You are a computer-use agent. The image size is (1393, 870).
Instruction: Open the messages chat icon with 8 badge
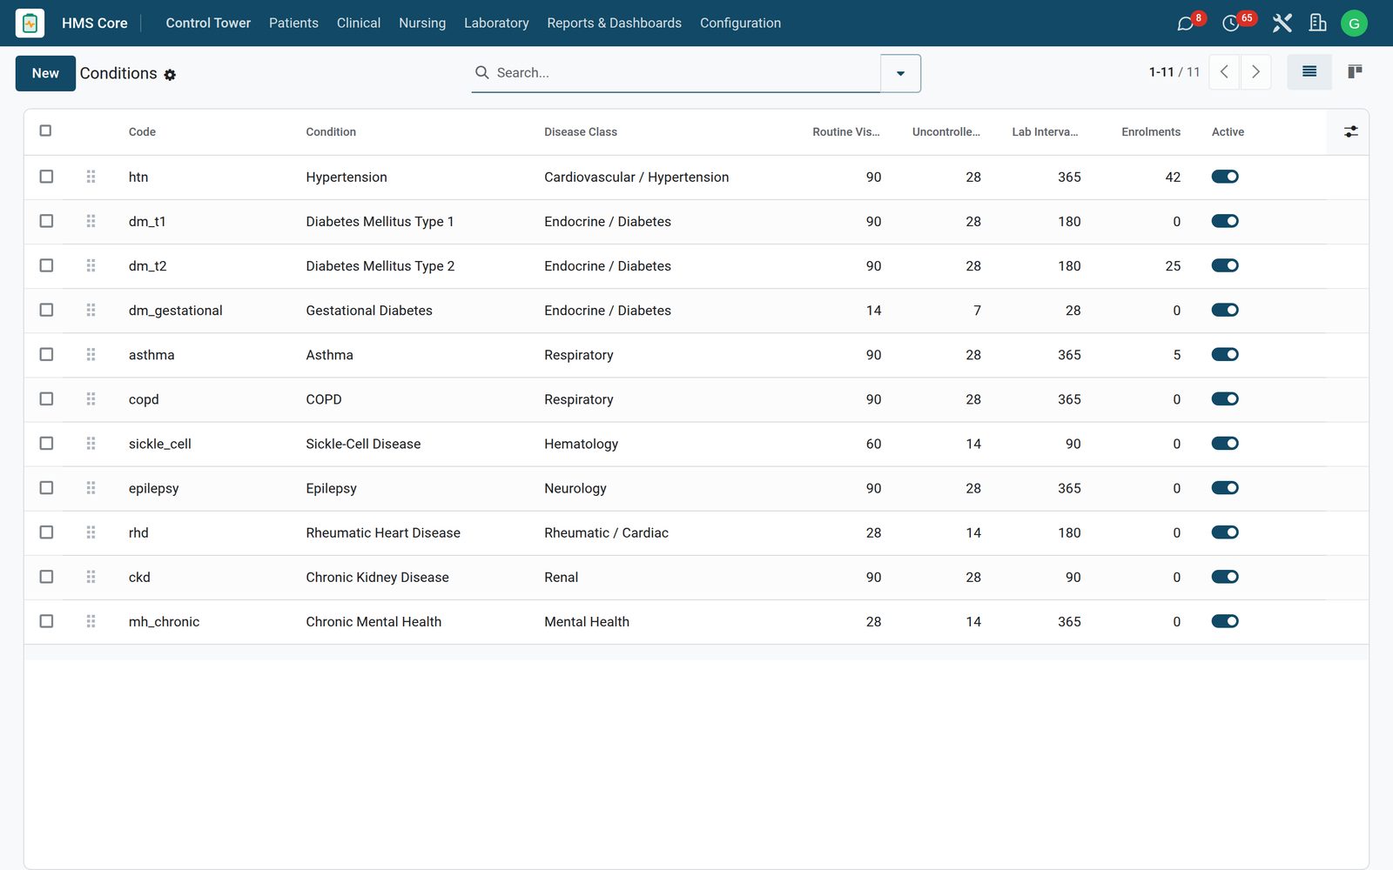[1186, 23]
